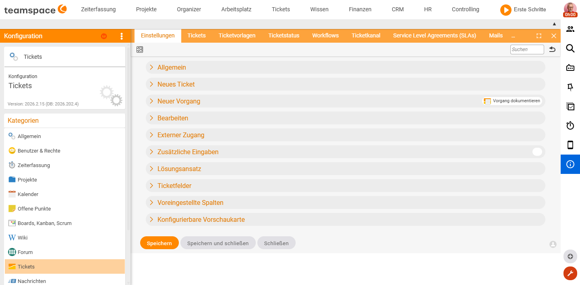Viewport: 580px width, 285px height.
Task: Expand the Lösungsansatz section
Action: pos(345,169)
